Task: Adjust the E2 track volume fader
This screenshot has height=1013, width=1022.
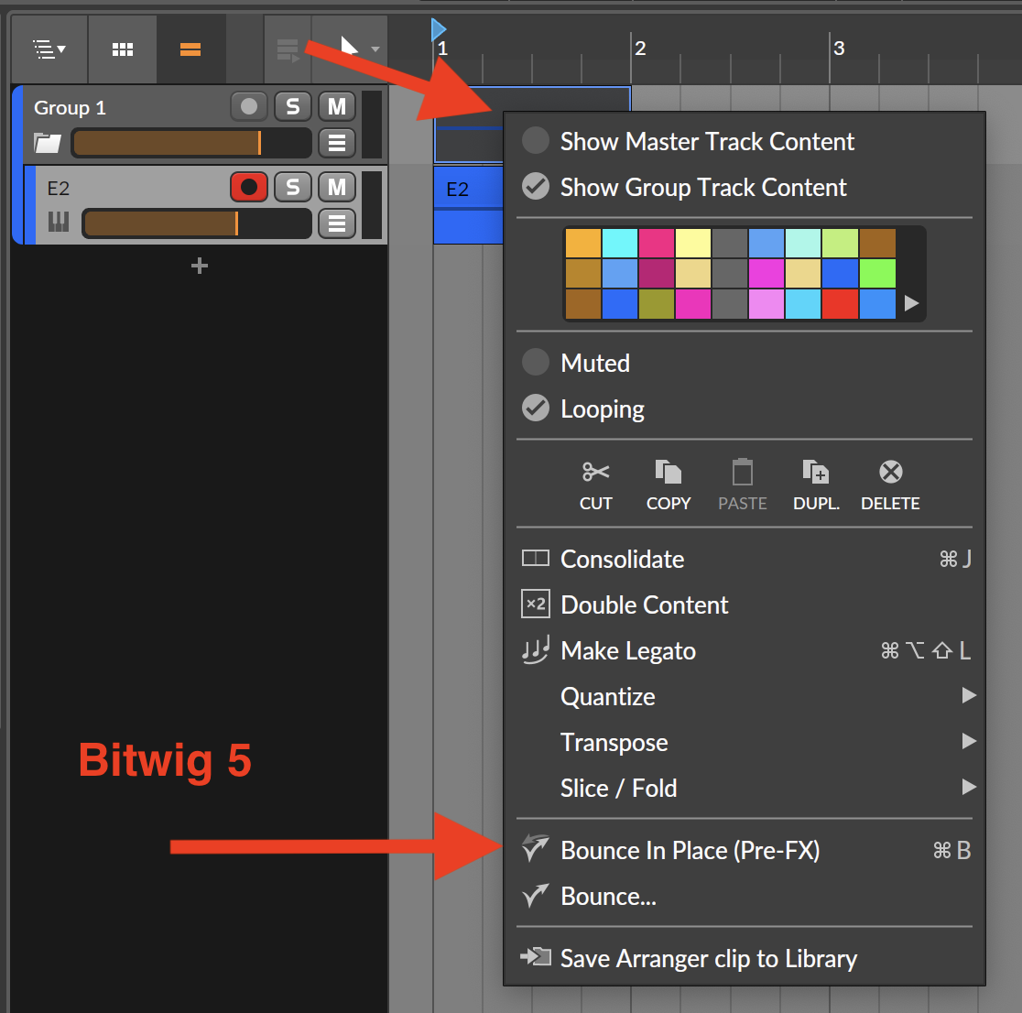Action: [197, 223]
